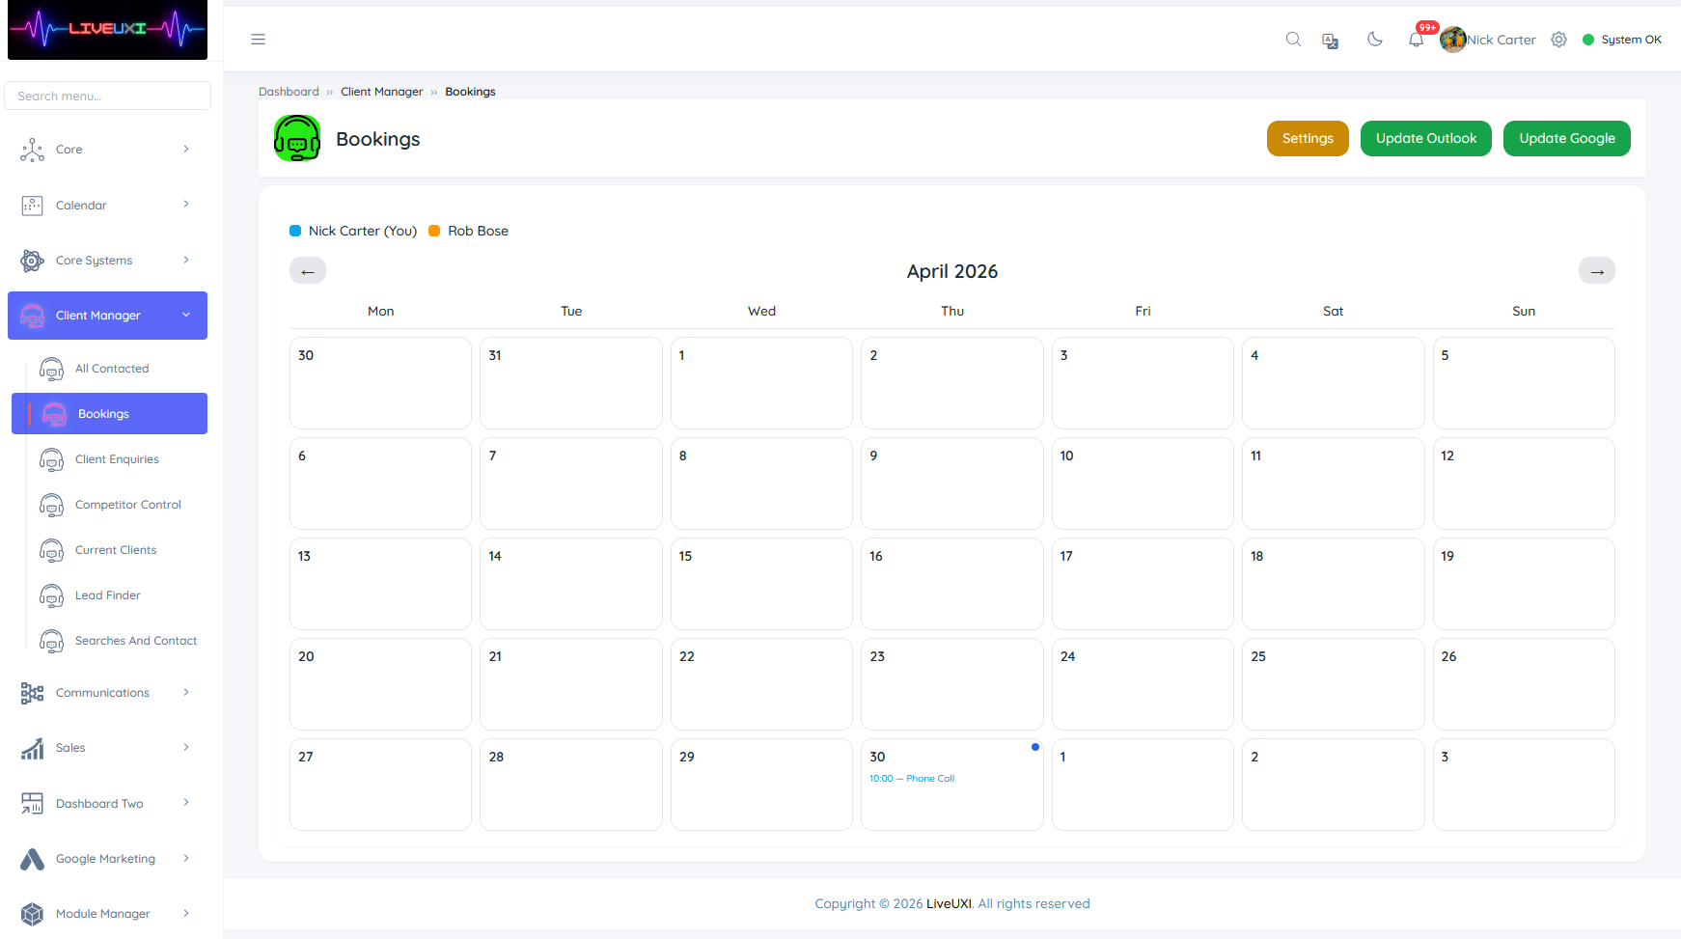The image size is (1681, 939).
Task: Click the Communications sidebar icon
Action: [32, 693]
